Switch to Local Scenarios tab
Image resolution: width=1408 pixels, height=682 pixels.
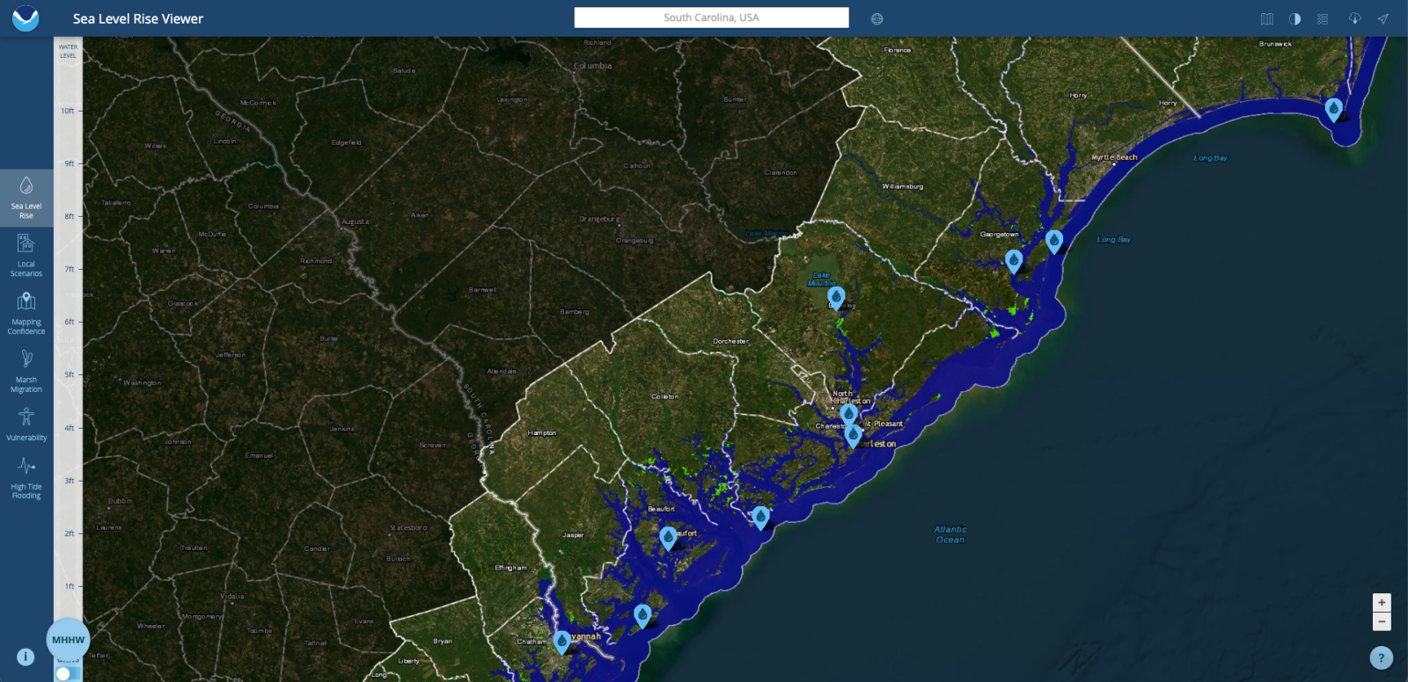pyautogui.click(x=26, y=255)
